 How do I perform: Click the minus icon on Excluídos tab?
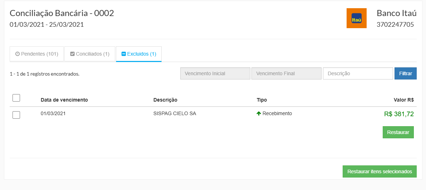[x=124, y=54]
